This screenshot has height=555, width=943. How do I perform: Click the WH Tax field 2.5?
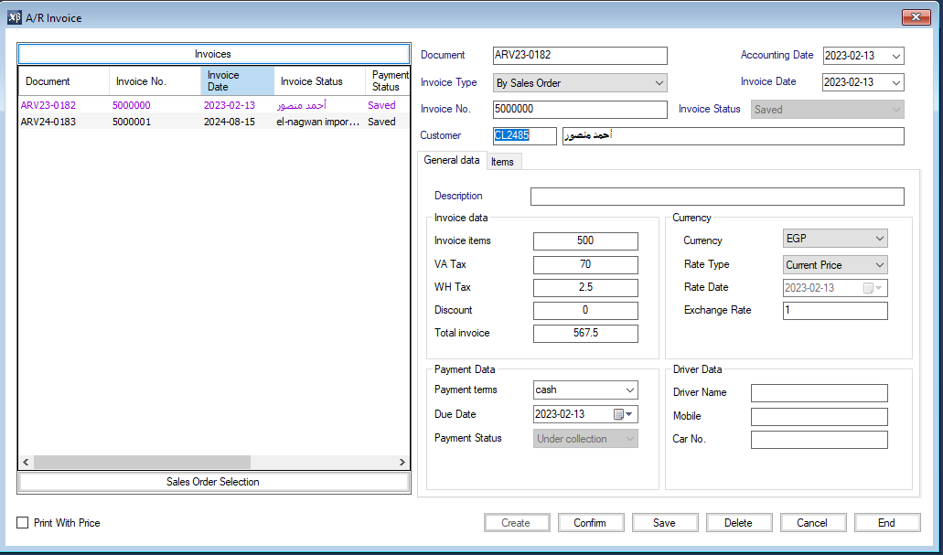(585, 287)
